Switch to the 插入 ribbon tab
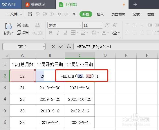159x130 pixels. coord(100,14)
